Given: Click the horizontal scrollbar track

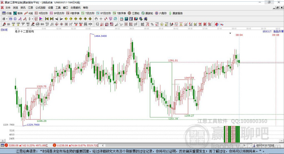Looking at the screenshot, I should point(173,145).
